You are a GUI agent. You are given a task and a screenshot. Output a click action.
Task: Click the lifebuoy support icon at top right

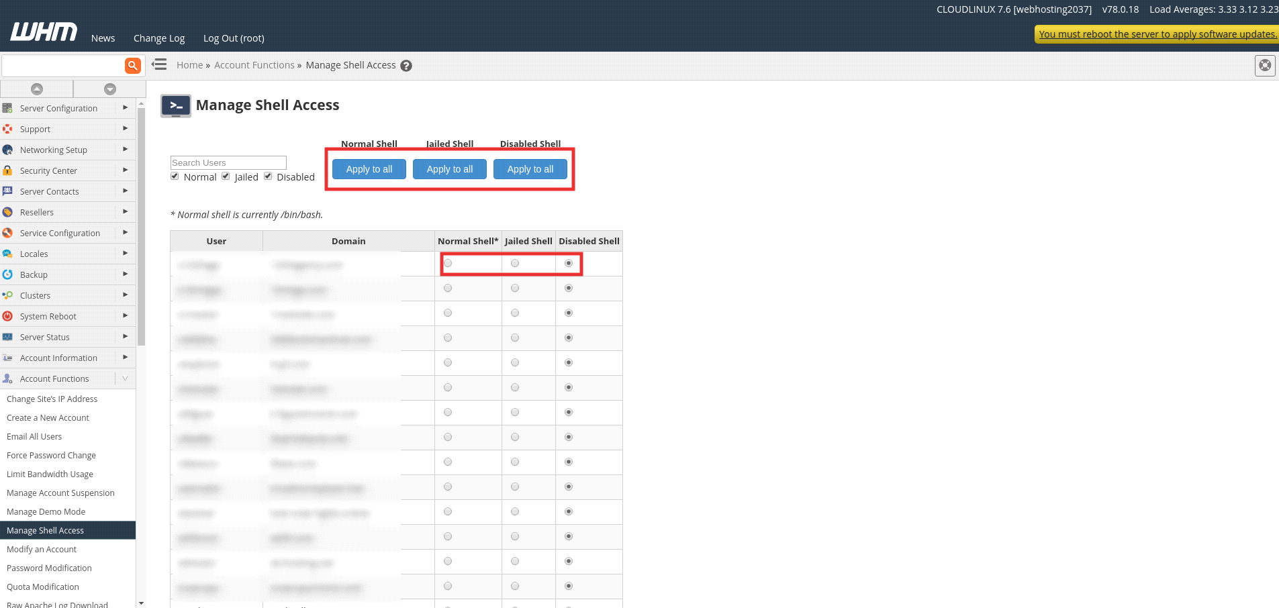point(1265,65)
